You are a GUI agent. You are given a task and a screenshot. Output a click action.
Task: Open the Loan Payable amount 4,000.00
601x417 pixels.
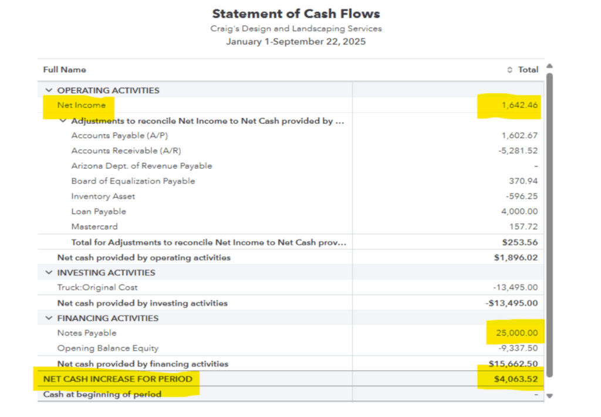point(519,212)
